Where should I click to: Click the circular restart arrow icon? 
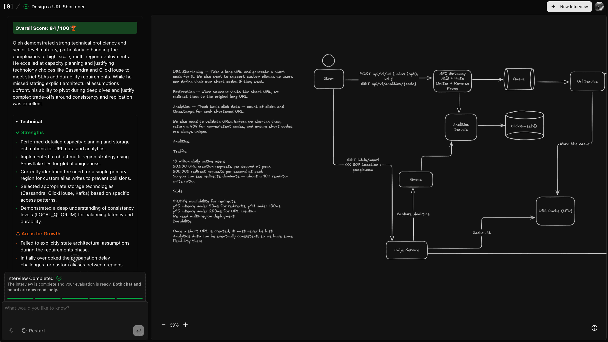click(x=24, y=330)
